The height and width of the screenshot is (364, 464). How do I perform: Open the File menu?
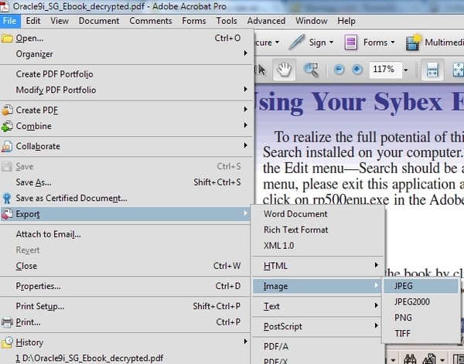10,21
